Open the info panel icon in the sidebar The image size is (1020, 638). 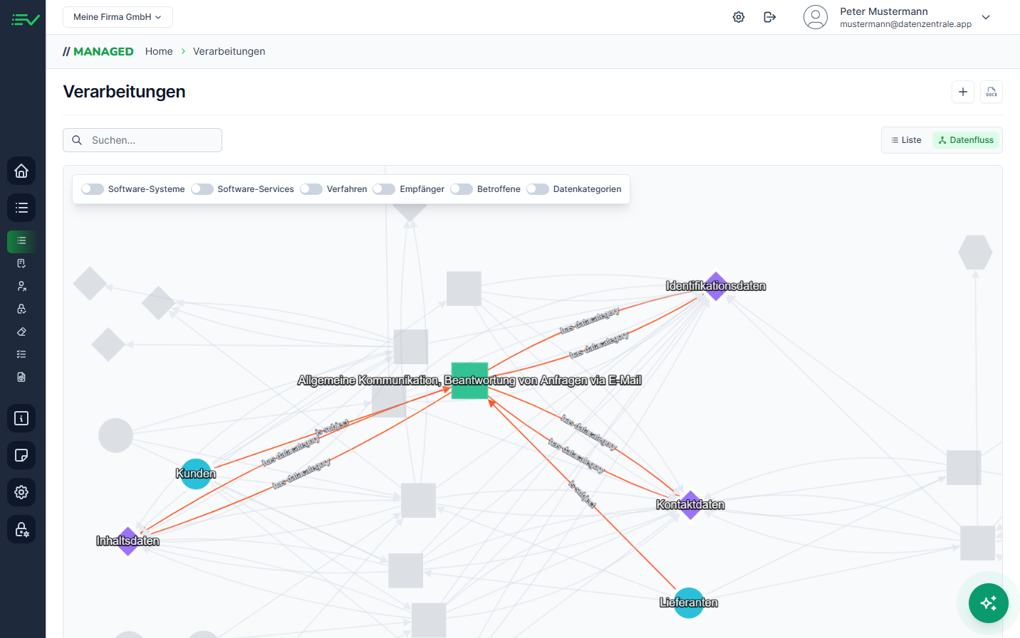pos(21,418)
